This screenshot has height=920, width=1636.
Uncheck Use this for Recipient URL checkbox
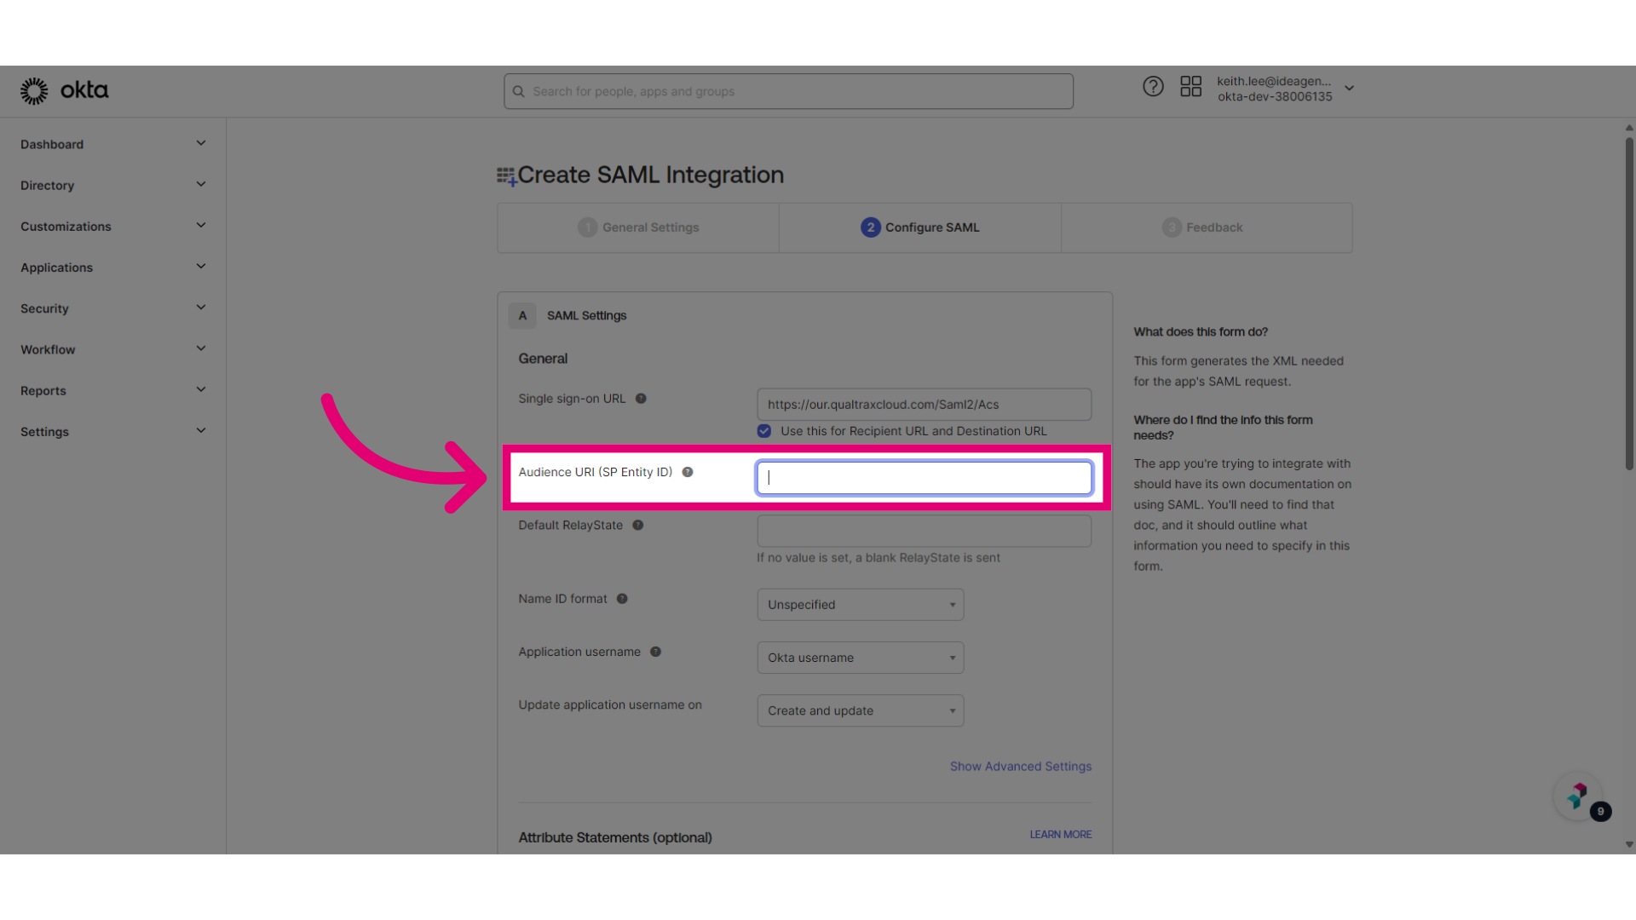(x=764, y=431)
